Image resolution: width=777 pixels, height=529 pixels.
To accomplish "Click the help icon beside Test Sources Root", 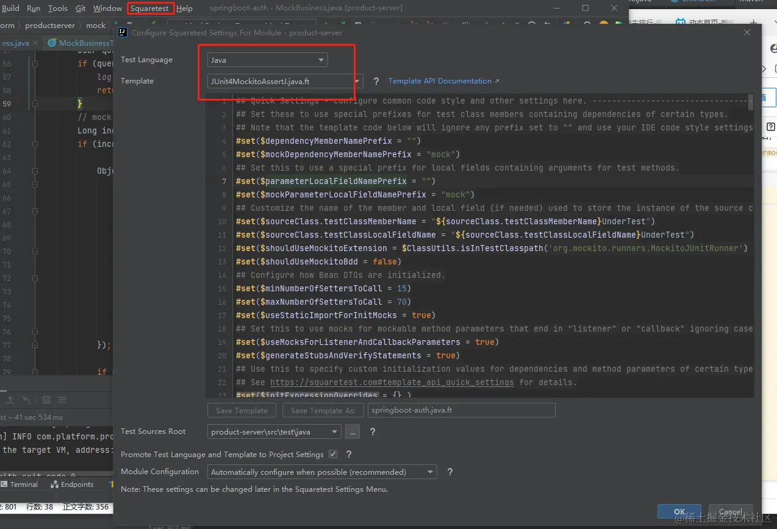I will pyautogui.click(x=373, y=431).
